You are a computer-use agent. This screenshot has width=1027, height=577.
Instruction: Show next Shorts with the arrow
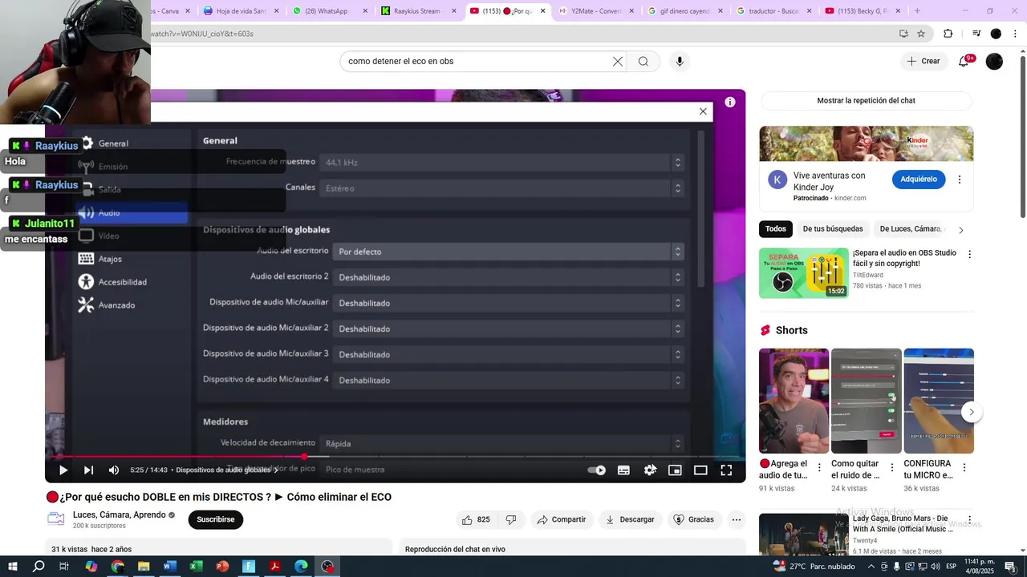click(x=971, y=412)
